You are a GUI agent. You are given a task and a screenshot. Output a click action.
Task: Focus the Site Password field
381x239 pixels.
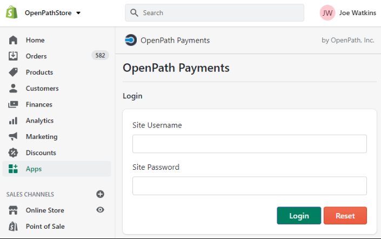pos(250,186)
